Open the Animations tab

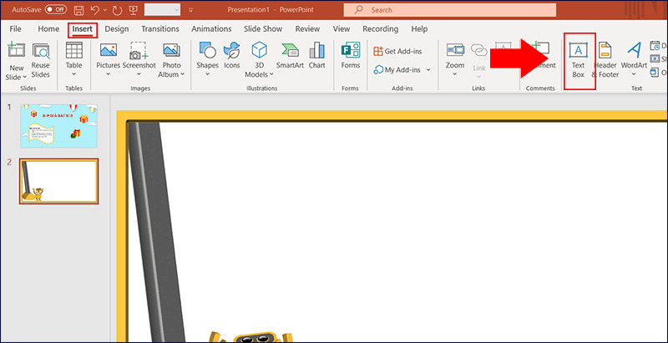click(x=211, y=29)
